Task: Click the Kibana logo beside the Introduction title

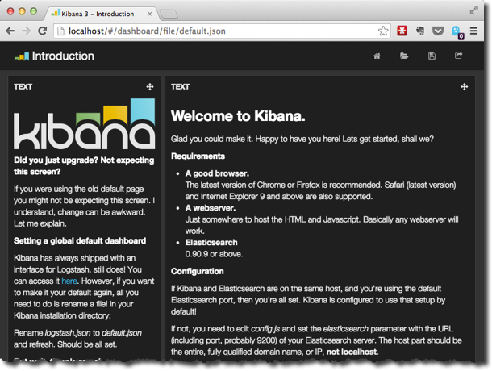Action: pyautogui.click(x=22, y=56)
